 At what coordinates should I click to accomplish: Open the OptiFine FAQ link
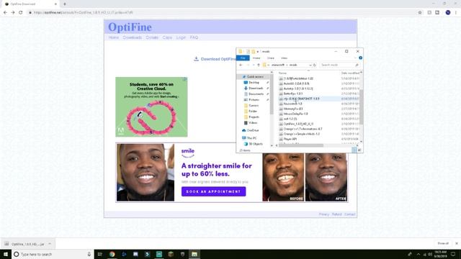click(194, 37)
